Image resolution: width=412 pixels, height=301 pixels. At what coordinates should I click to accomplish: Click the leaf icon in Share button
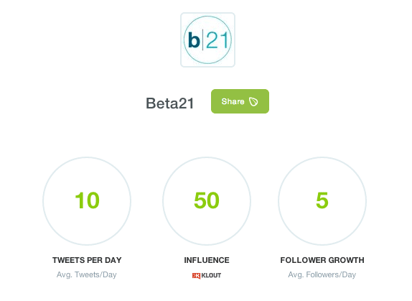(253, 101)
